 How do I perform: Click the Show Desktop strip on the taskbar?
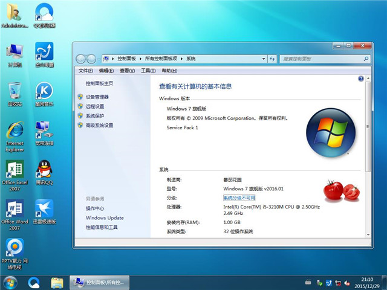tap(385, 283)
